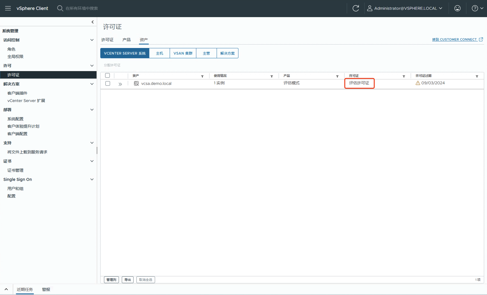Click the 分配许可证 action
This screenshot has width=487, height=295.
[112, 65]
